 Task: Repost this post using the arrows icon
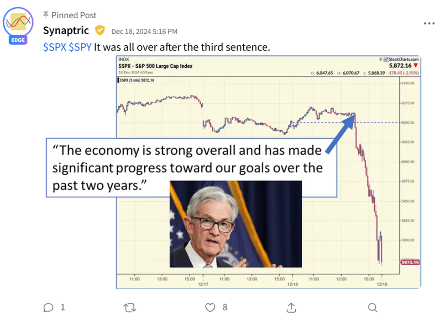click(130, 308)
